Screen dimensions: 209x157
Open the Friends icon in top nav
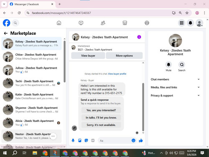click(103, 23)
